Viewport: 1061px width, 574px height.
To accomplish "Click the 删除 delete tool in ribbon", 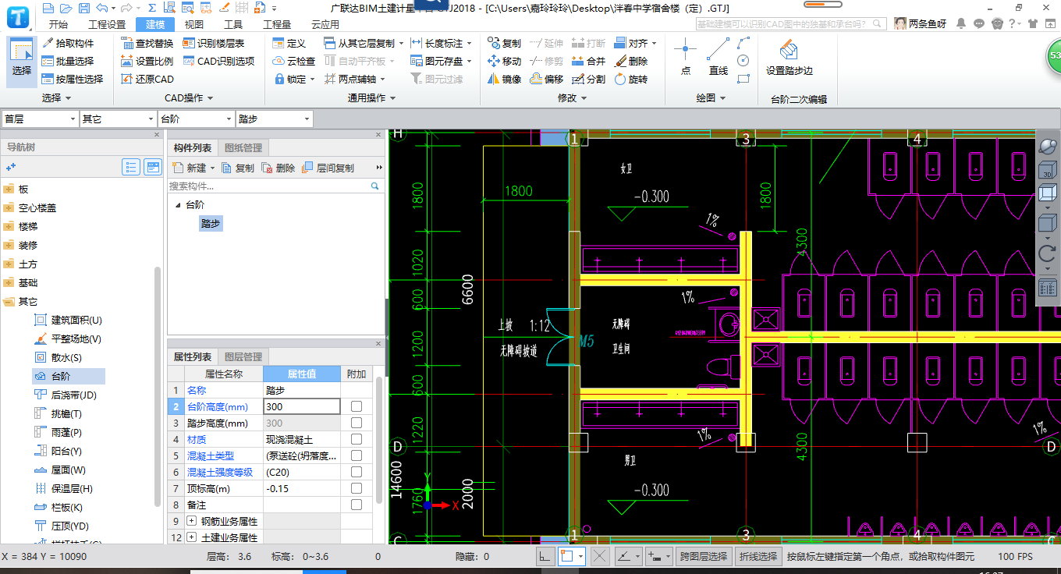I will [630, 61].
